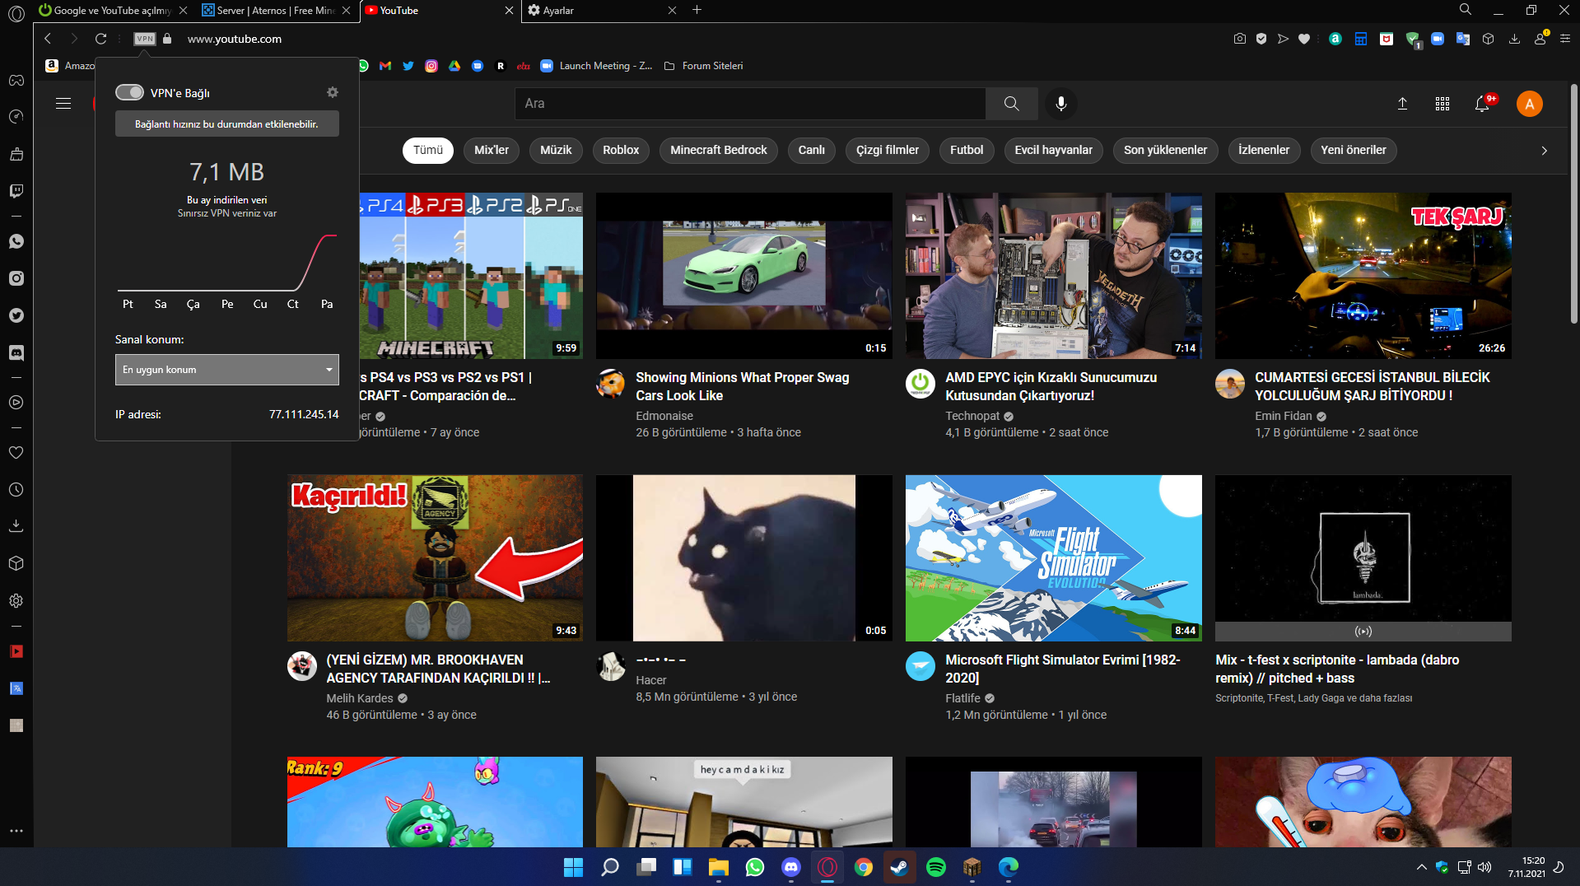Open a new browser tab
This screenshot has height=886, width=1580.
tap(697, 10)
